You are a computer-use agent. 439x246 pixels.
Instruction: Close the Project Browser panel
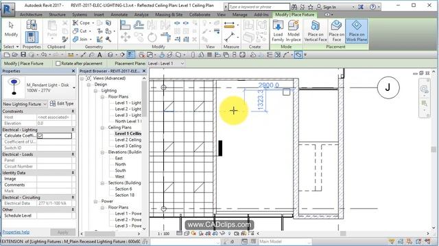[144, 71]
